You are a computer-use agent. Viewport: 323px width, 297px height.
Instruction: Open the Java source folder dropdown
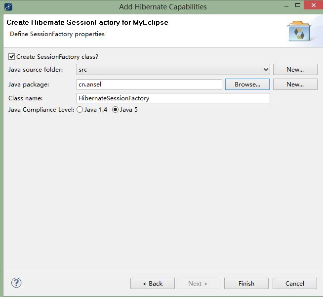(x=173, y=70)
